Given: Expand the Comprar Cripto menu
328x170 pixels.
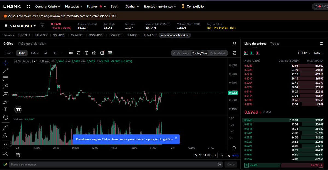Looking at the screenshot, I should pos(48,7).
